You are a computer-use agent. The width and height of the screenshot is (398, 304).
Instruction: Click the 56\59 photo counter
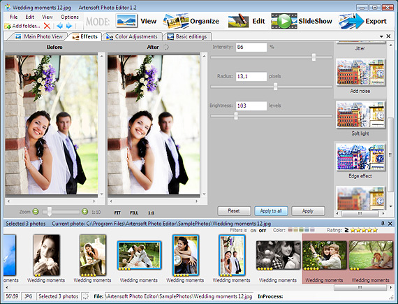[12, 296]
